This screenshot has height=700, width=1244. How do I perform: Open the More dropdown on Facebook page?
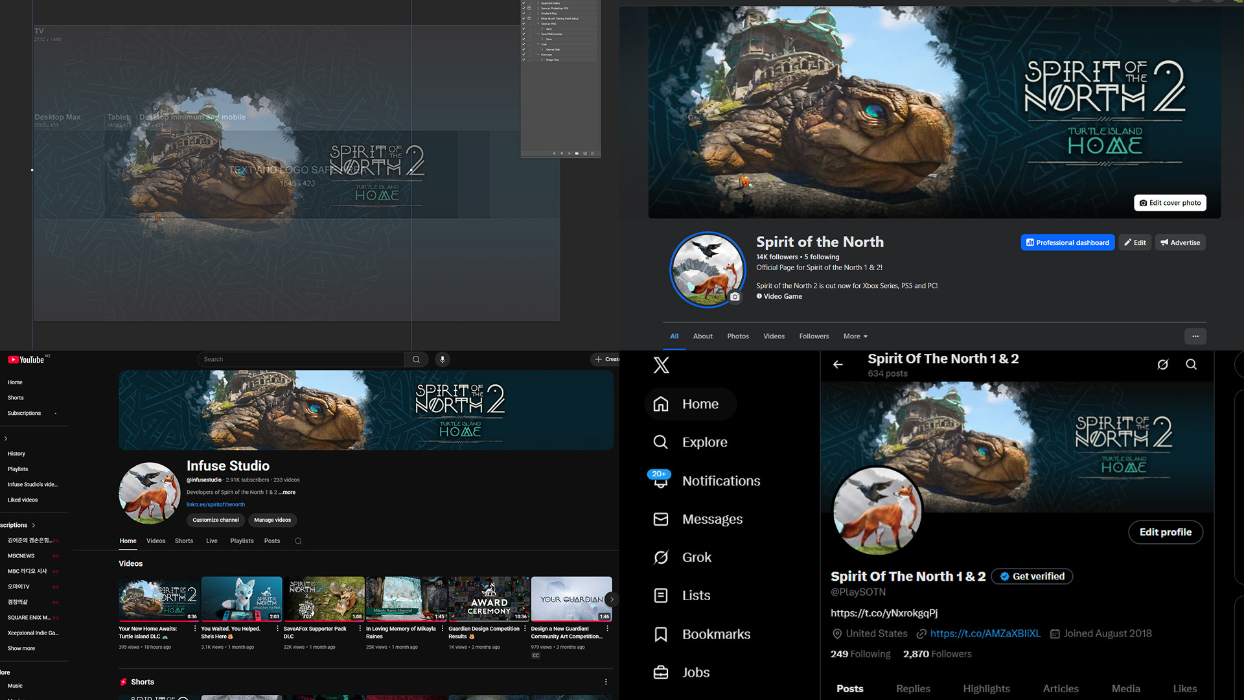855,336
